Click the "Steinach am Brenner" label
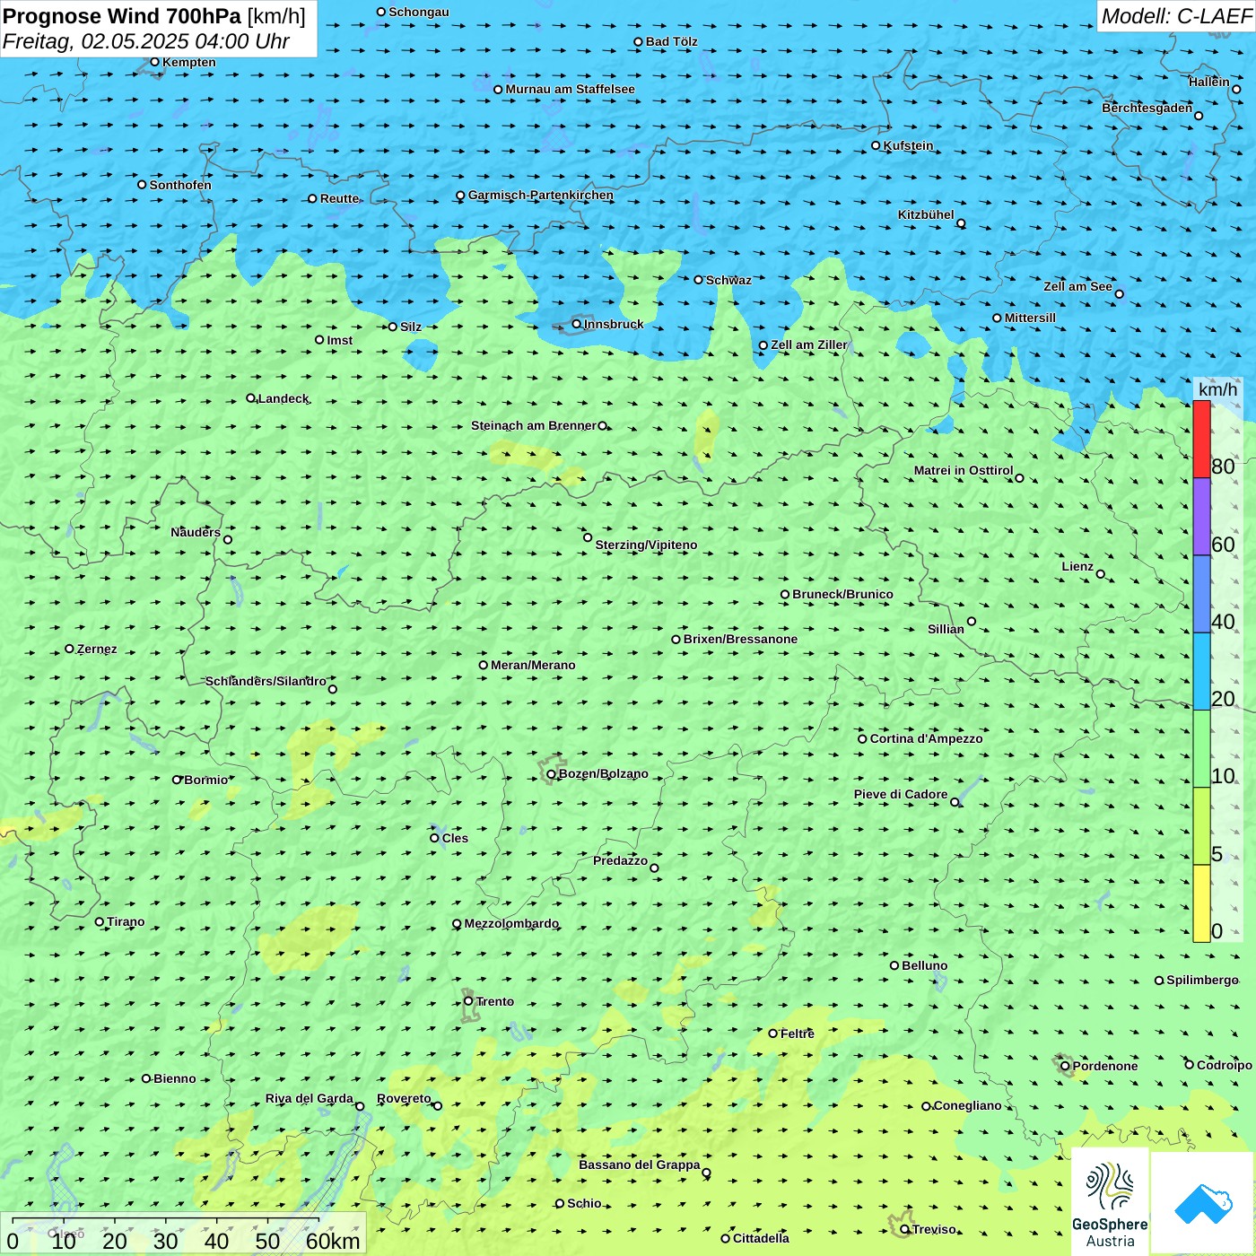 [x=534, y=425]
